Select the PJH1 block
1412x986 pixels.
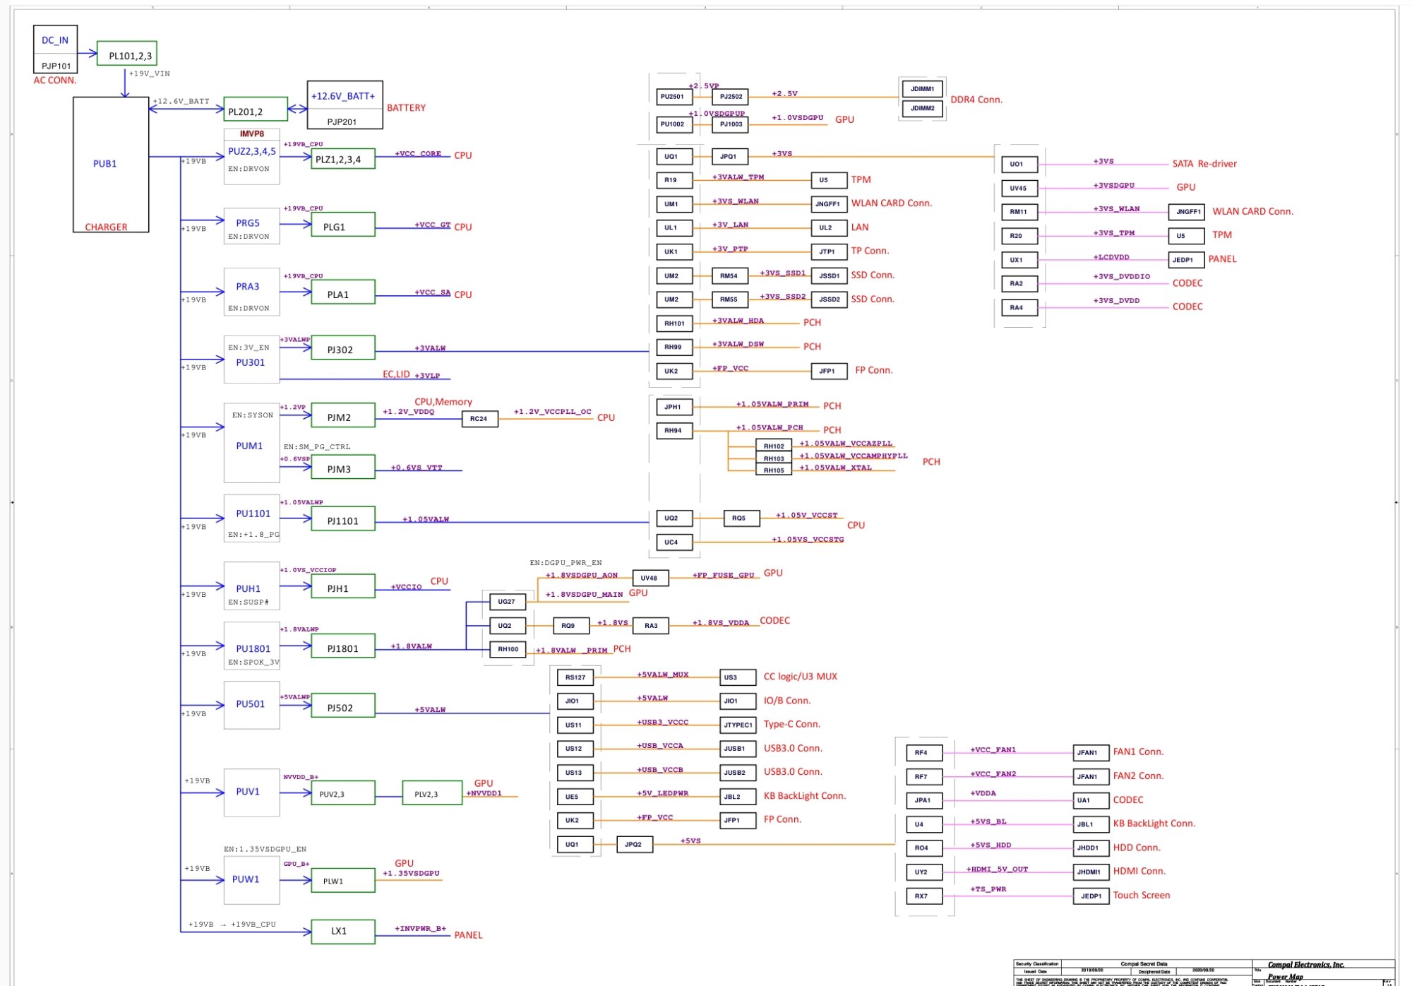pyautogui.click(x=343, y=586)
